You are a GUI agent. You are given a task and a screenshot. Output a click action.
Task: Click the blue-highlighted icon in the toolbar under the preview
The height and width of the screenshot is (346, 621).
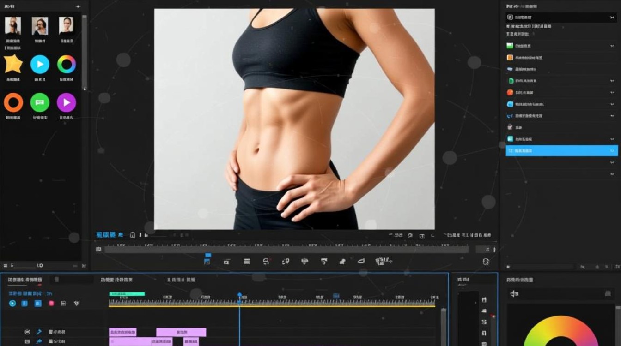click(207, 261)
